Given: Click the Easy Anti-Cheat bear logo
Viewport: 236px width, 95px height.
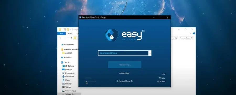Looking at the screenshot, I should pyautogui.click(x=112, y=35).
